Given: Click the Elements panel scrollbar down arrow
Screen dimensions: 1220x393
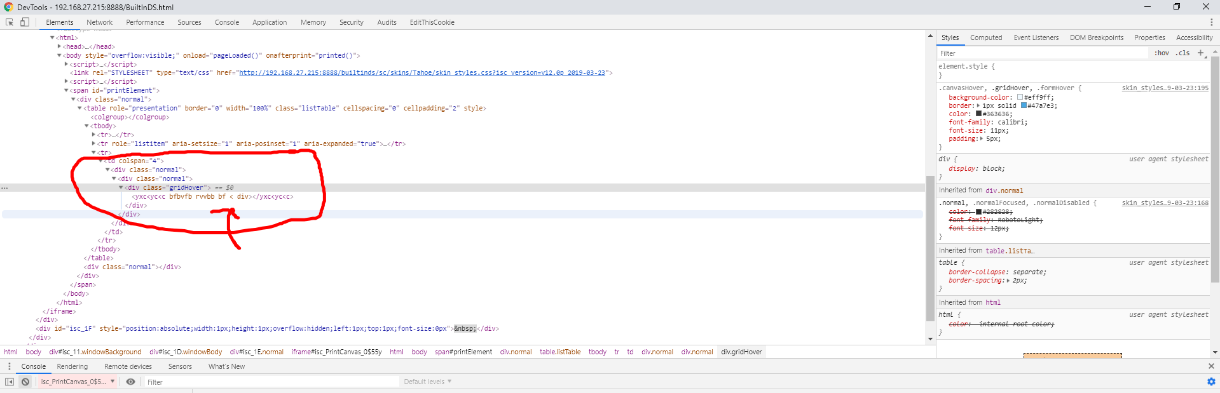Looking at the screenshot, I should 930,339.
